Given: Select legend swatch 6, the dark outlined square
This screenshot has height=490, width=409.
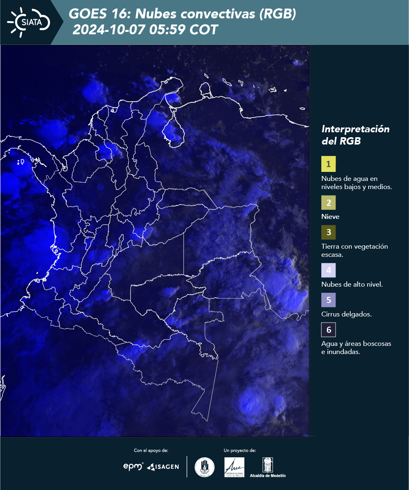Looking at the screenshot, I should (328, 330).
